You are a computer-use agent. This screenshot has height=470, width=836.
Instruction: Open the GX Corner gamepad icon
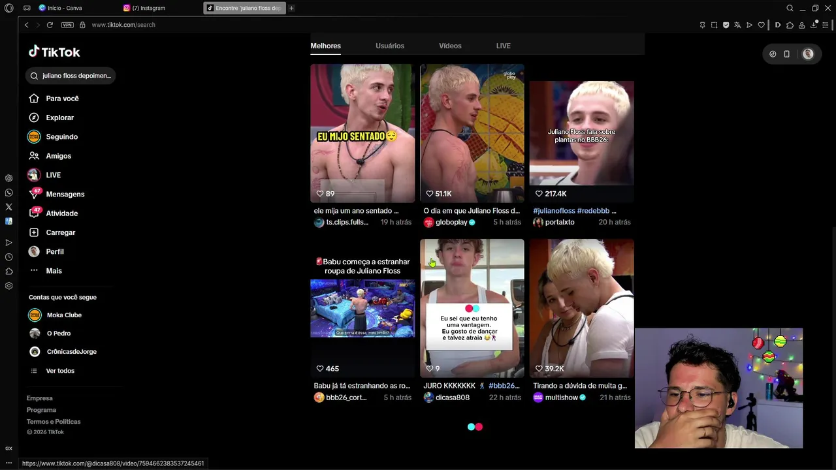(x=27, y=8)
